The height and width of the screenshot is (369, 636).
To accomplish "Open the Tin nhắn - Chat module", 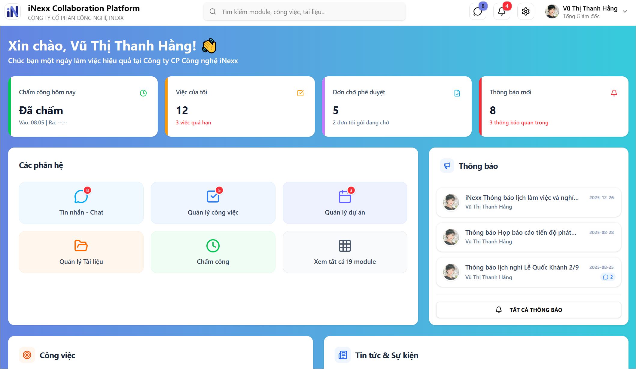I will (x=81, y=203).
